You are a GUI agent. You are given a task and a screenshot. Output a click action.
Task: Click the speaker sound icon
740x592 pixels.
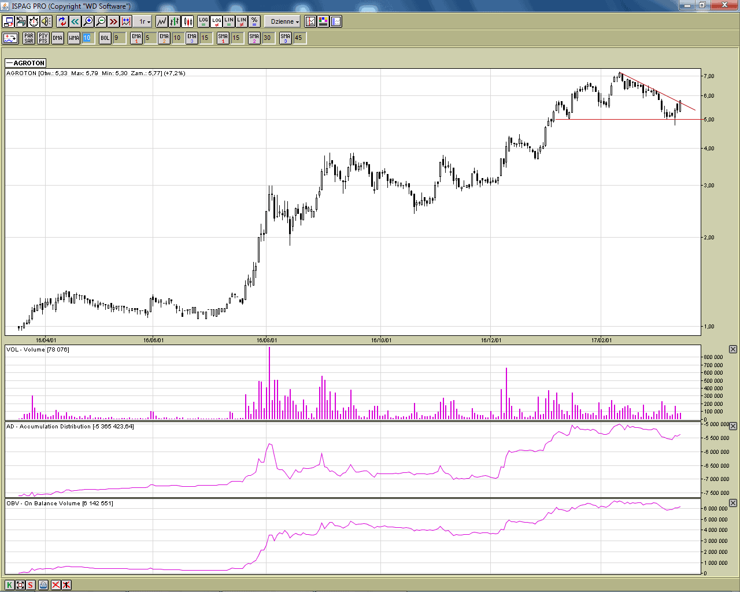point(46,21)
